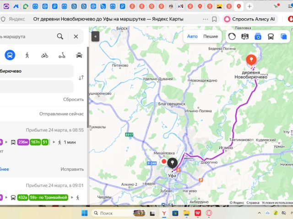Switch to the green house browser tab
Viewport: 293px width, 219px height.
(26, 6)
